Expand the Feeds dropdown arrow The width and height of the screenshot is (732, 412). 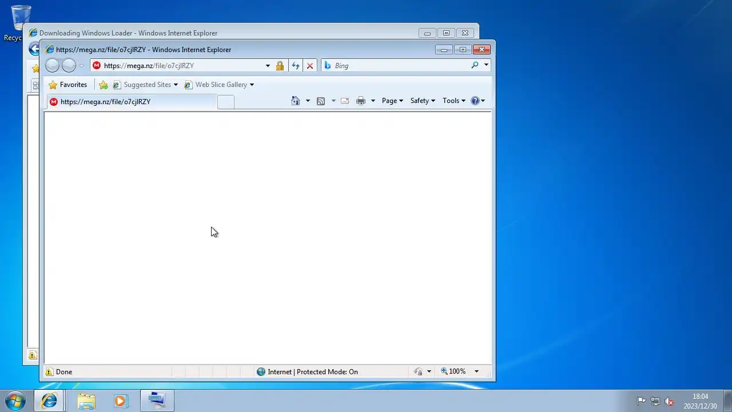[333, 101]
